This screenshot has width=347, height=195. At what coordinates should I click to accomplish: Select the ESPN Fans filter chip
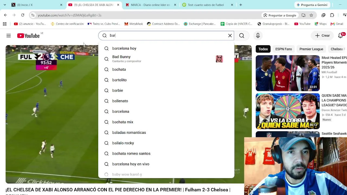pos(284,49)
